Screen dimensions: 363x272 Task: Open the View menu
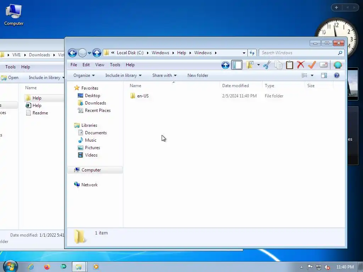click(100, 65)
